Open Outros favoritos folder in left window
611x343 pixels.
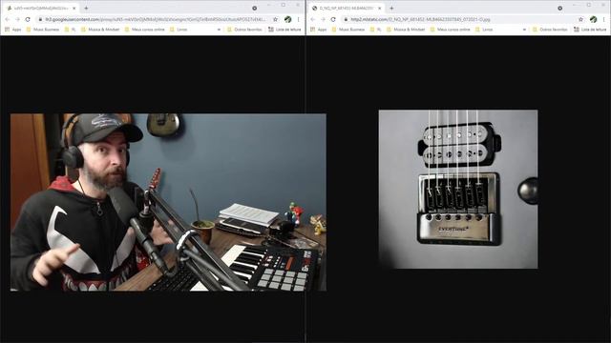point(244,30)
